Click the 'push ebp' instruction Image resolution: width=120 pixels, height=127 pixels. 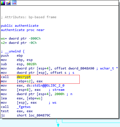(12, 56)
